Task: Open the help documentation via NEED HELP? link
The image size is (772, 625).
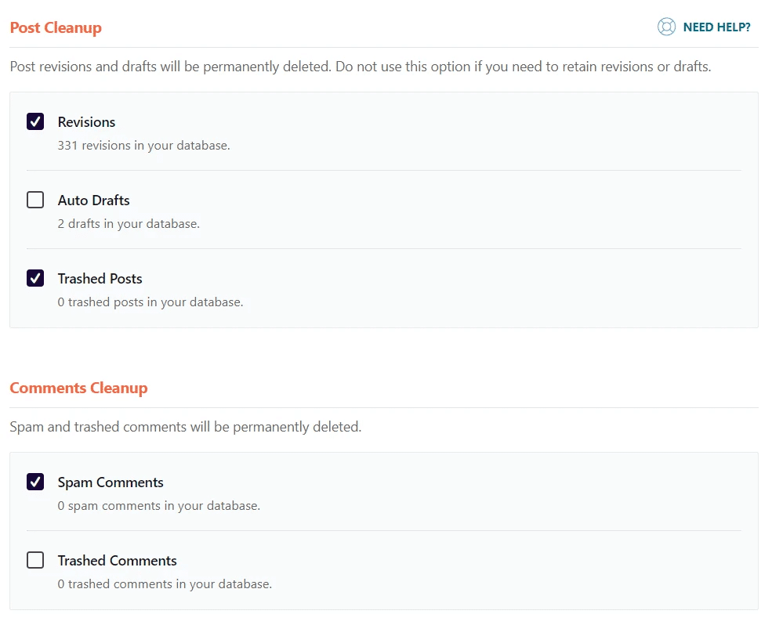Action: click(x=715, y=26)
